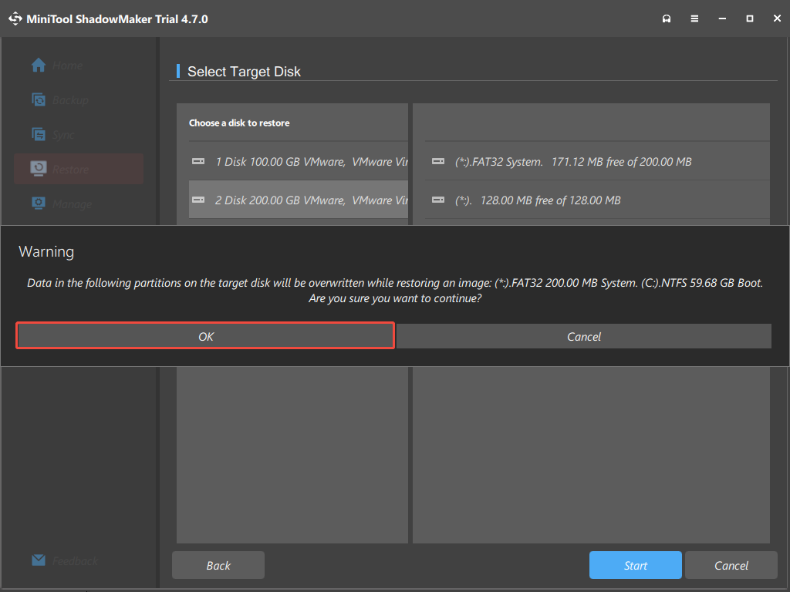Viewport: 790px width, 592px height.
Task: Close the ShadowMaker window
Action: (x=777, y=18)
